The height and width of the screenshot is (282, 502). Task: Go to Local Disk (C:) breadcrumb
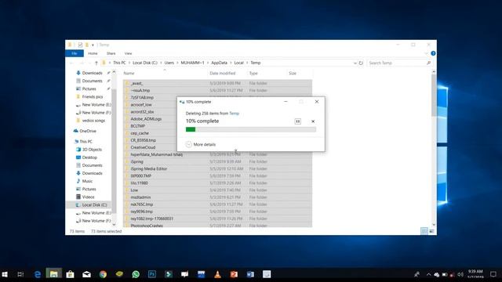pyautogui.click(x=145, y=63)
